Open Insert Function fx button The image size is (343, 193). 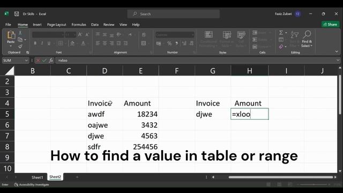pos(51,61)
